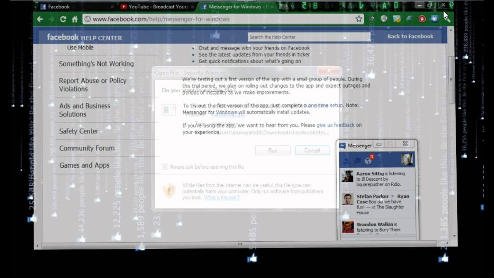Go back with the browser back arrow
The width and height of the screenshot is (494, 278).
40,19
